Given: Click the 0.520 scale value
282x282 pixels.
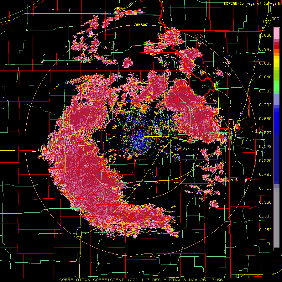Looking at the screenshot, I should 265,161.
